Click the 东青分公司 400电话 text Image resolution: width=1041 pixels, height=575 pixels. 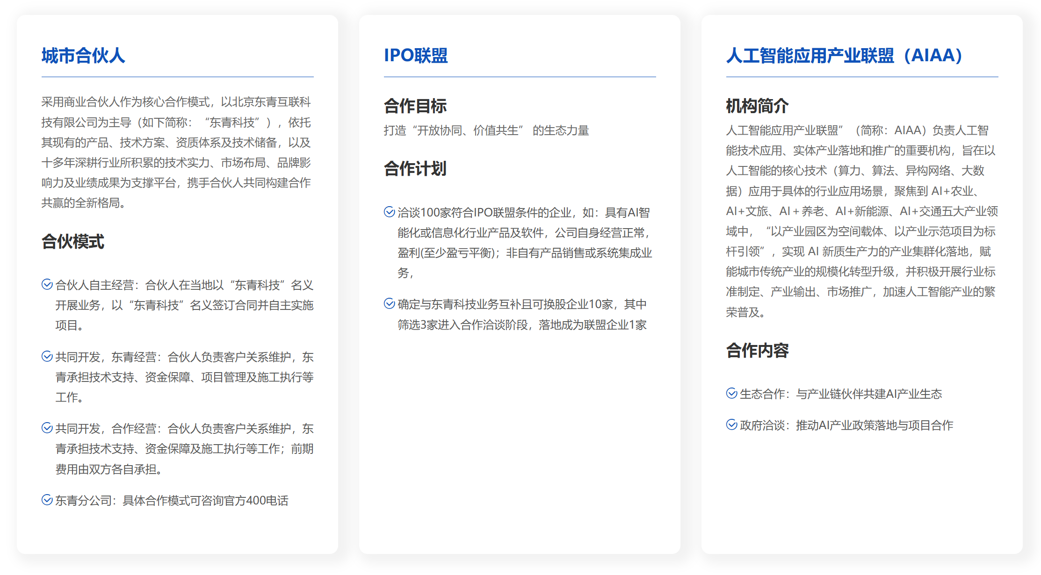(172, 501)
